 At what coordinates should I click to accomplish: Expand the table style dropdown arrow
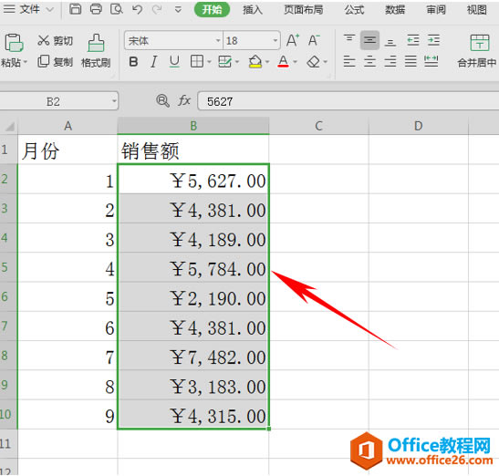tap(237, 62)
